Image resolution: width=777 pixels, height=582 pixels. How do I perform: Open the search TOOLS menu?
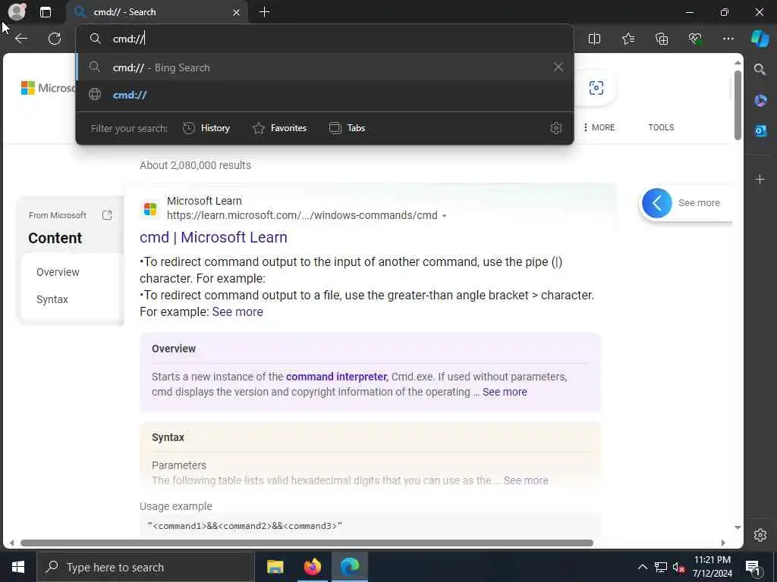[661, 127]
